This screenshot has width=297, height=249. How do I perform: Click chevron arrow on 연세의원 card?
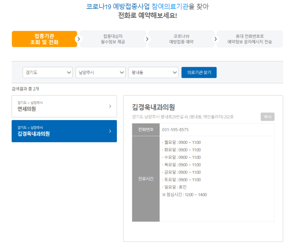click(110, 106)
